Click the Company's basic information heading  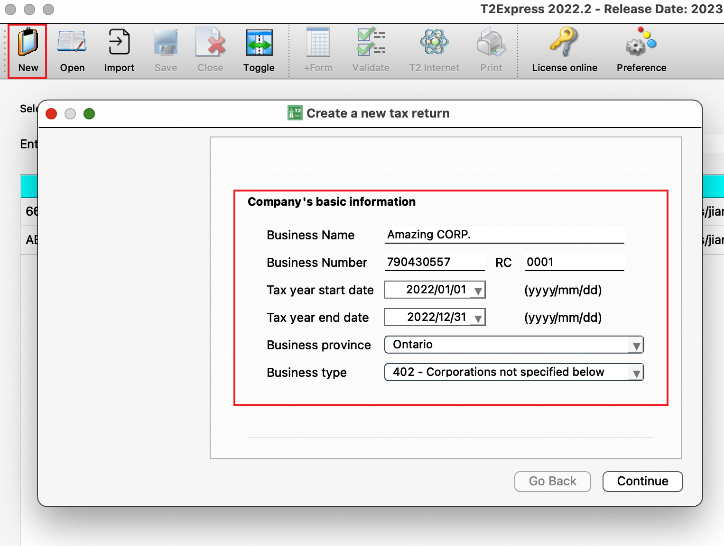point(332,202)
